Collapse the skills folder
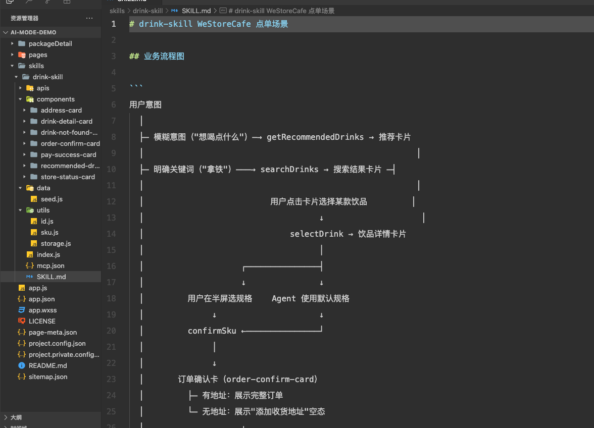Screen dimensions: 594x428 [x=13, y=66]
